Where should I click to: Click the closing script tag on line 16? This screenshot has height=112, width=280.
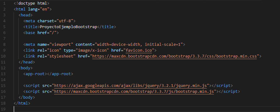[229, 92]
